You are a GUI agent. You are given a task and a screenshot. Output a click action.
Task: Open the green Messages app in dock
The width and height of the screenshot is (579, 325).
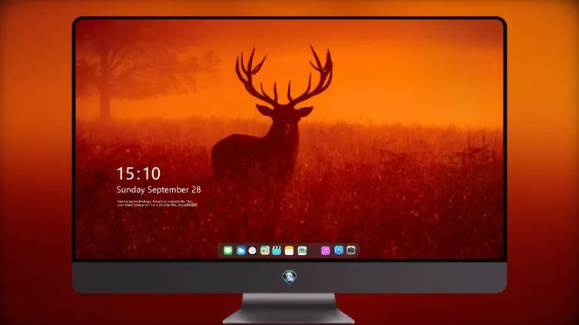click(228, 250)
